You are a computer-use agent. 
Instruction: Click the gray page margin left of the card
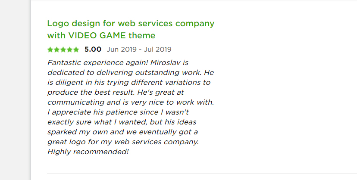coord(15,90)
